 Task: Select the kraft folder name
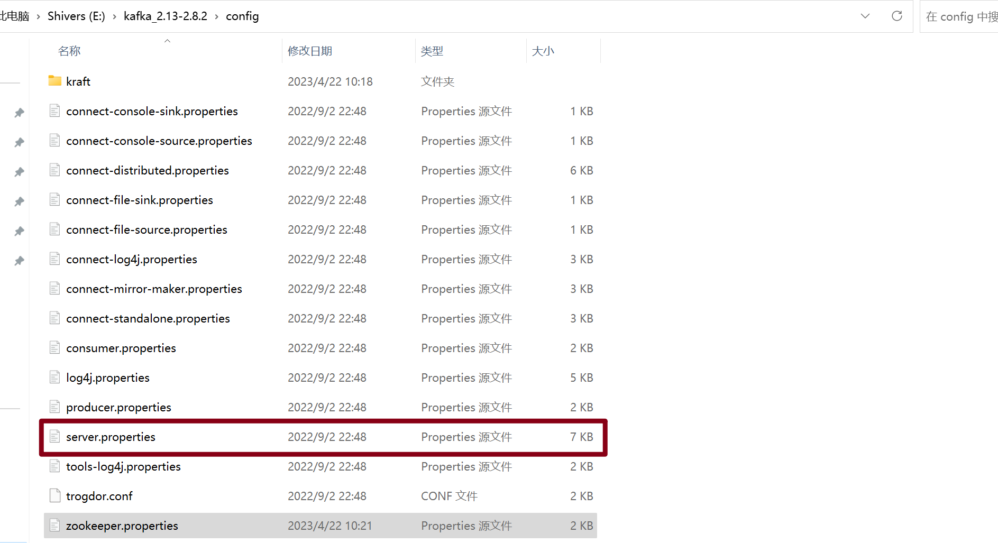(78, 81)
